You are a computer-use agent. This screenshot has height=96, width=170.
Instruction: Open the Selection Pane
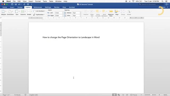pyautogui.click(x=111, y=13)
